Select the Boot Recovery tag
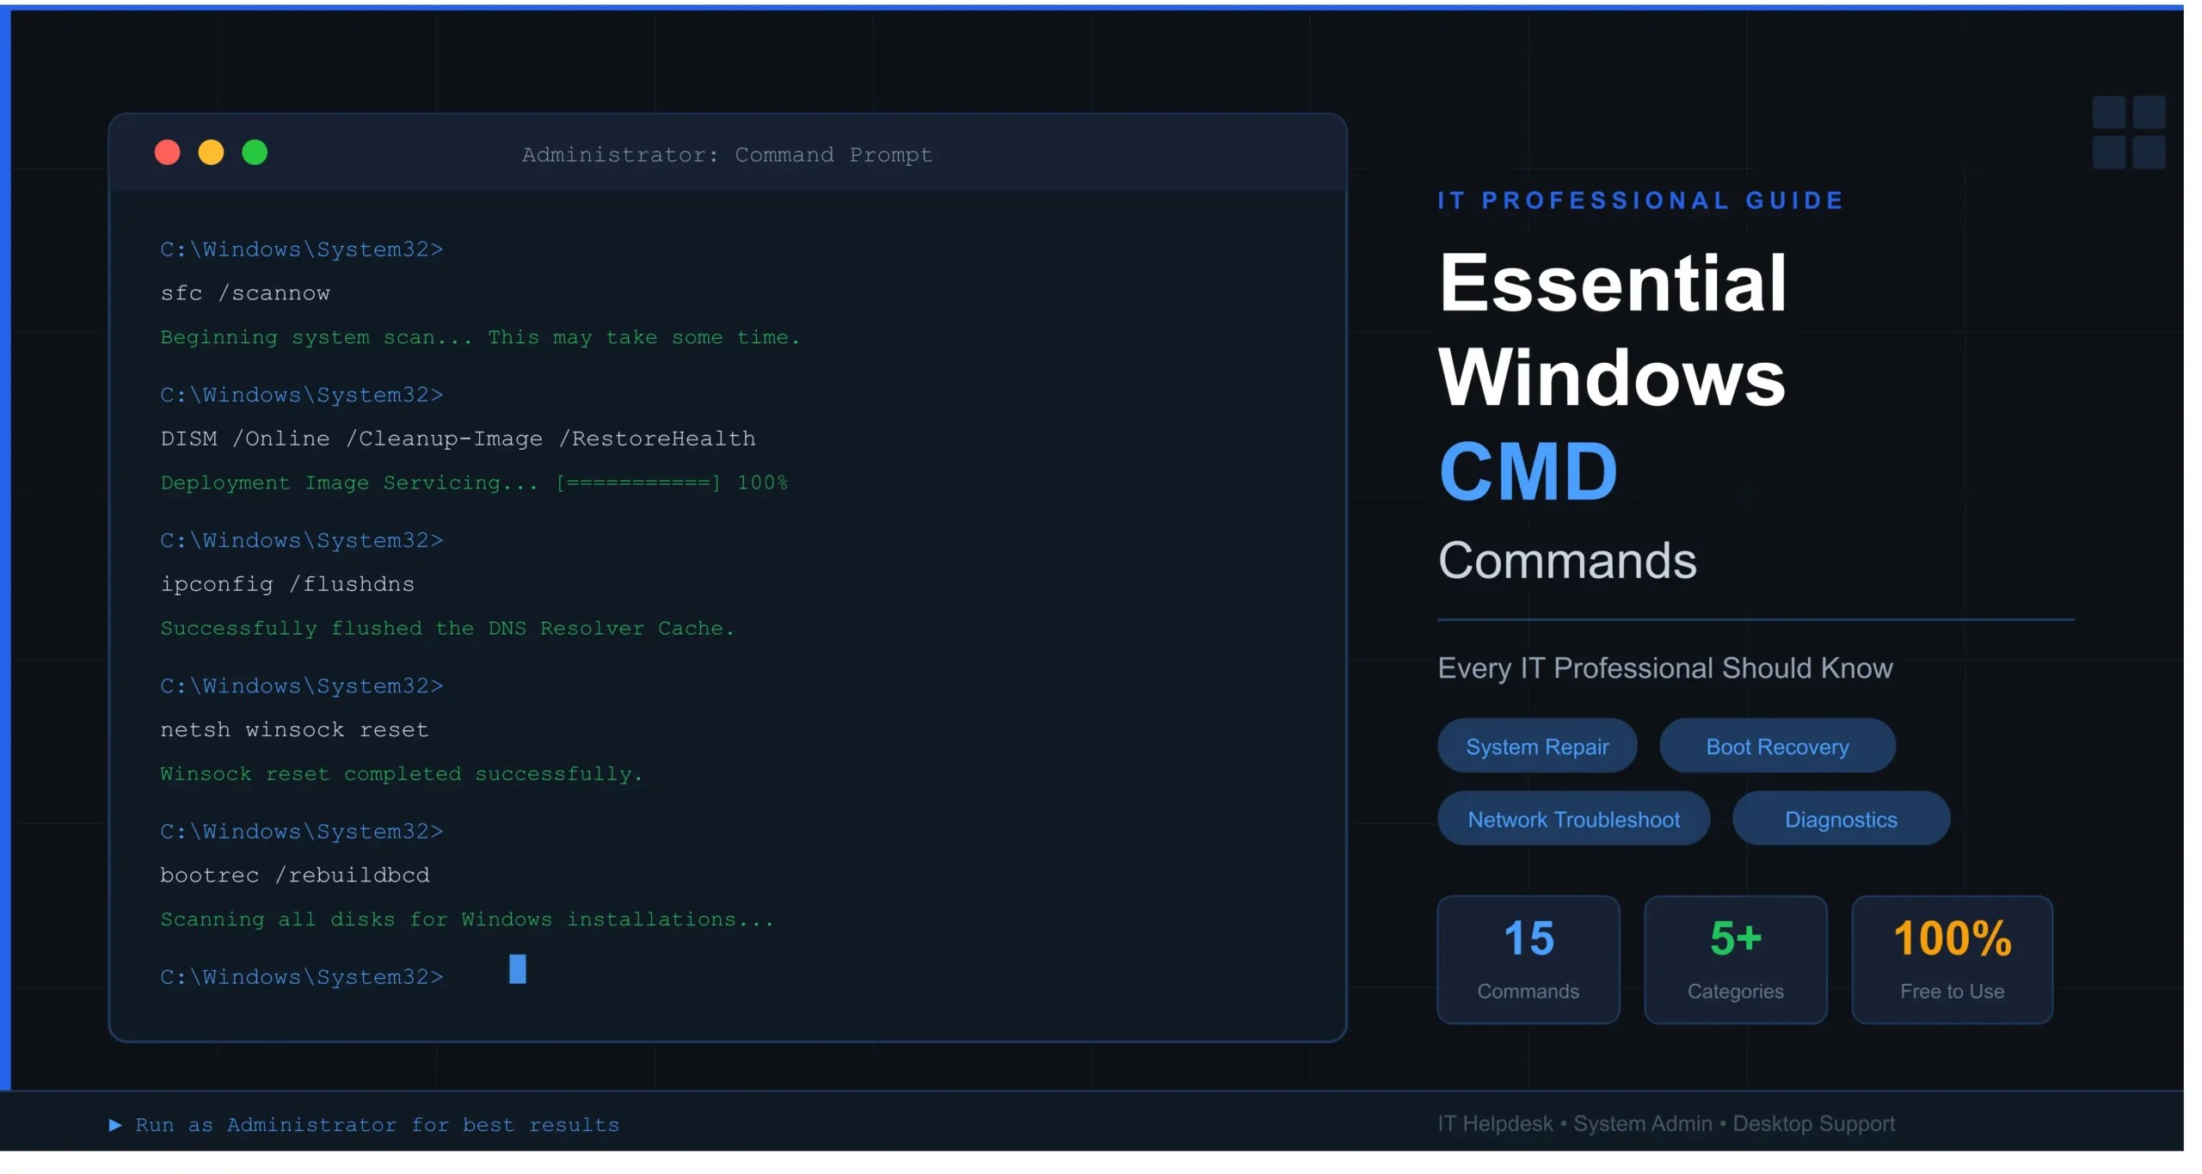 click(x=1777, y=746)
